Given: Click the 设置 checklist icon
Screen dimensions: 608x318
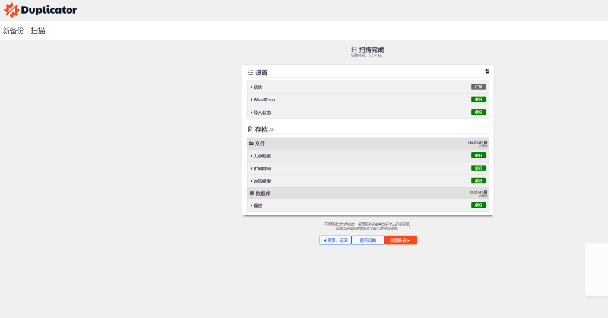Looking at the screenshot, I should click(x=250, y=72).
